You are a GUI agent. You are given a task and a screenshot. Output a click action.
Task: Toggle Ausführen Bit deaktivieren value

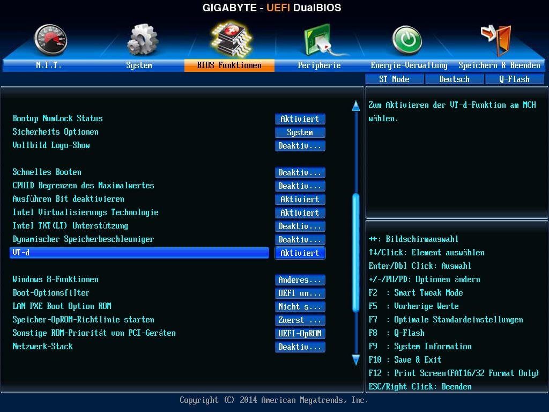pos(300,199)
